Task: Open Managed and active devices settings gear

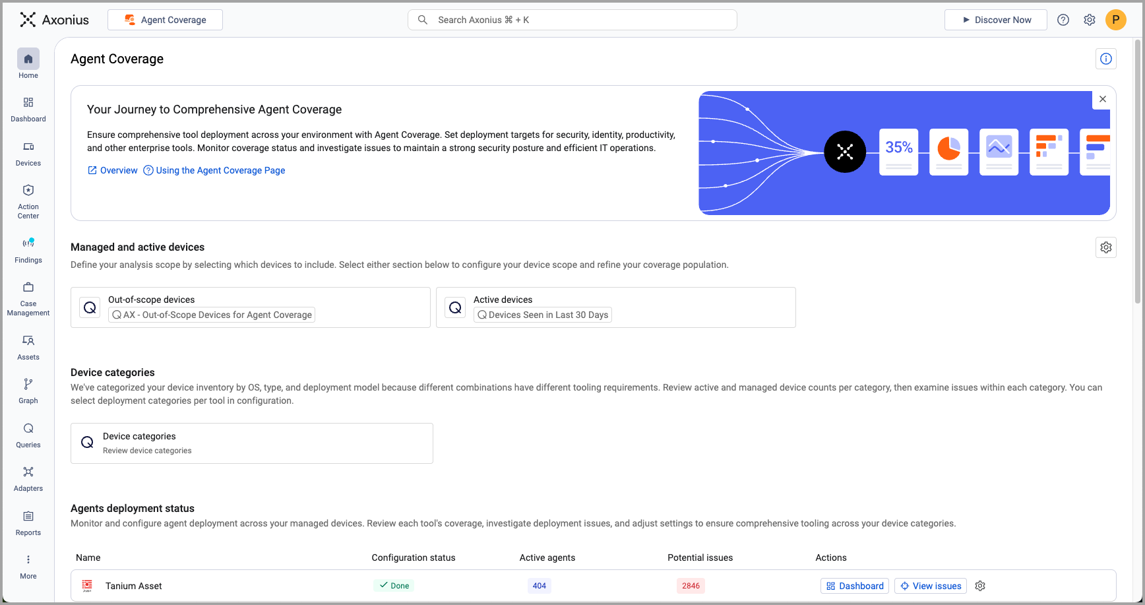Action: [1106, 247]
